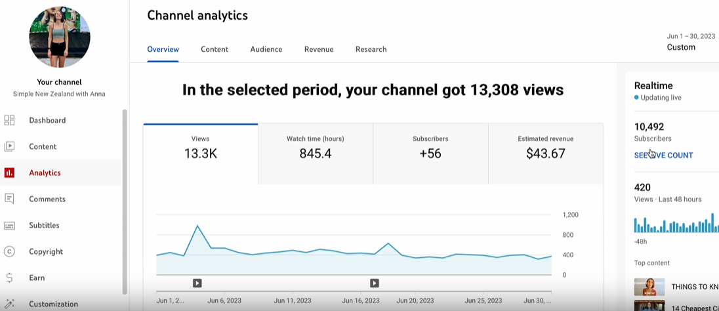
Task: Click the Customization magic-wand icon
Action: (x=9, y=304)
